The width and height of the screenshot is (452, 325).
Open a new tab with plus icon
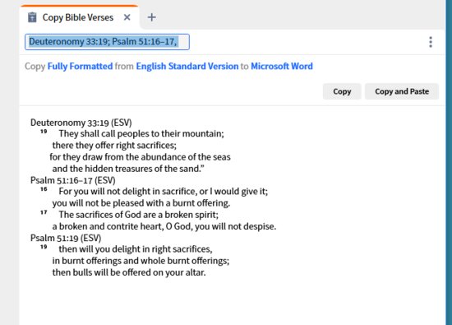(x=152, y=17)
